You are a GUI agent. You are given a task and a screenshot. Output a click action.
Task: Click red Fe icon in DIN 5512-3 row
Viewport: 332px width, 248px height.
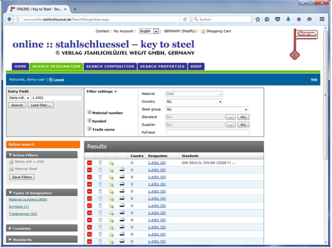click(x=90, y=163)
